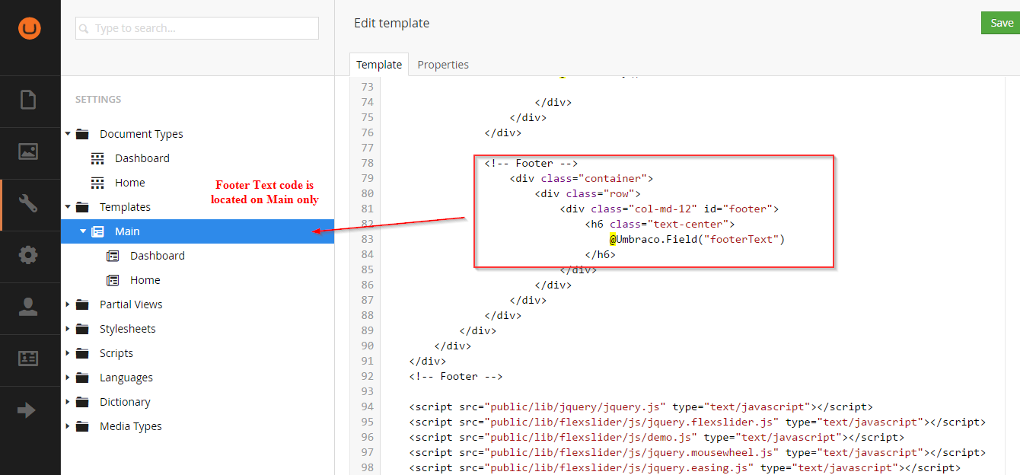This screenshot has width=1020, height=475.
Task: Click the jquery.mousewheel.js script line
Action: click(697, 452)
